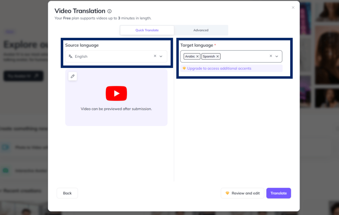Click the Review and edit button
The width and height of the screenshot is (339, 215).
[242, 193]
